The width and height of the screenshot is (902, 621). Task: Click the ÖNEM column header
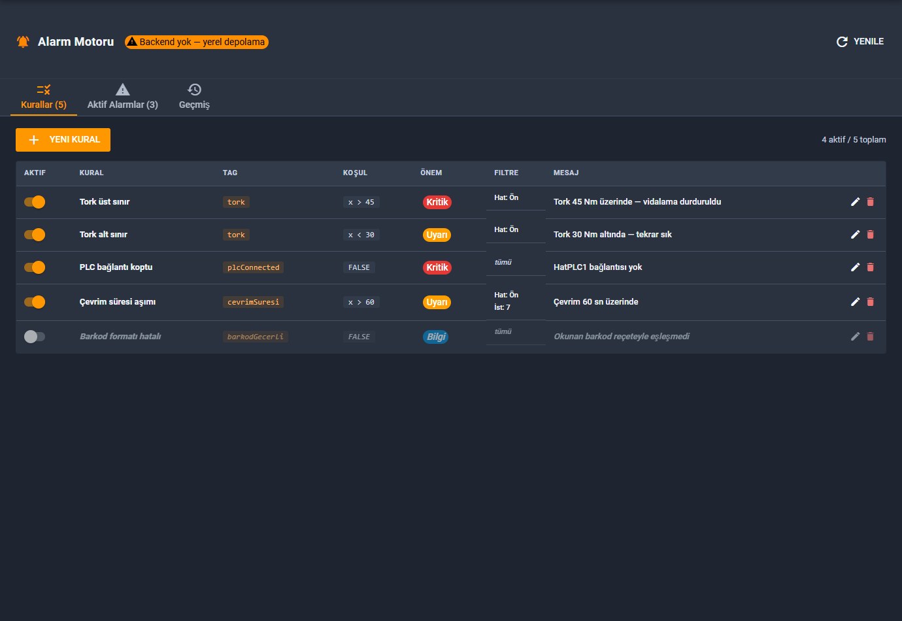pos(431,173)
